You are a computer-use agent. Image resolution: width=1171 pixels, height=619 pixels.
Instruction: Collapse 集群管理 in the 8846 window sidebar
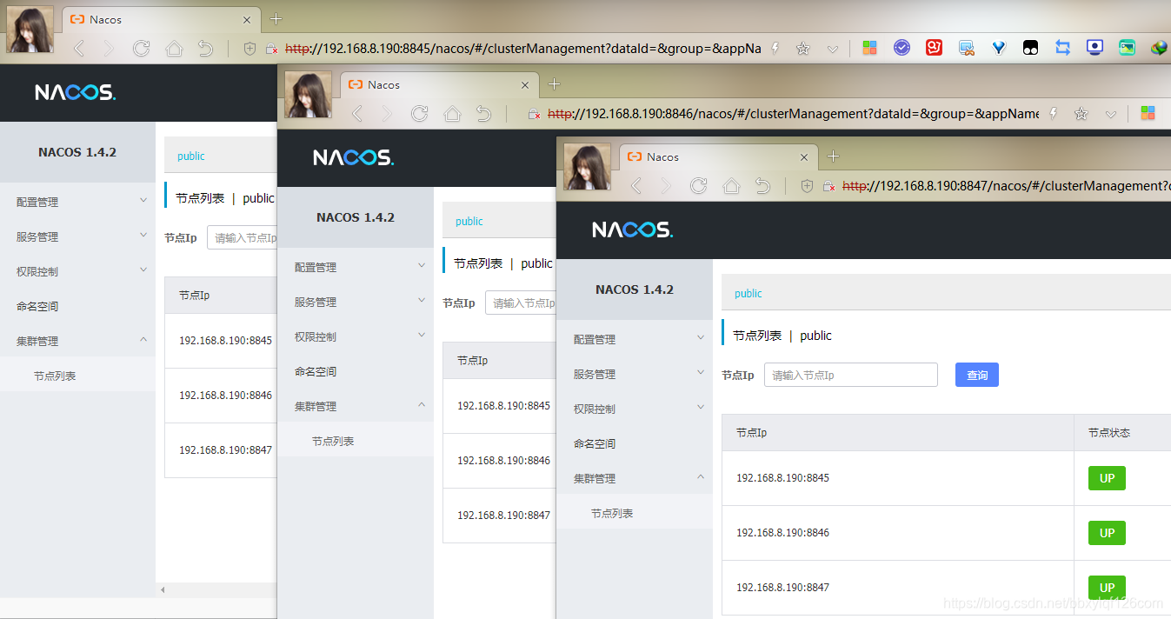pyautogui.click(x=356, y=406)
